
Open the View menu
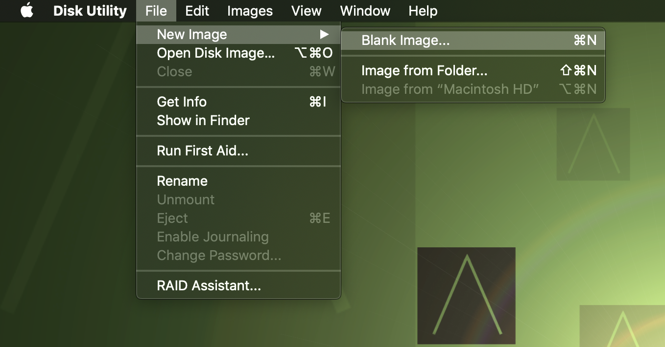point(306,11)
